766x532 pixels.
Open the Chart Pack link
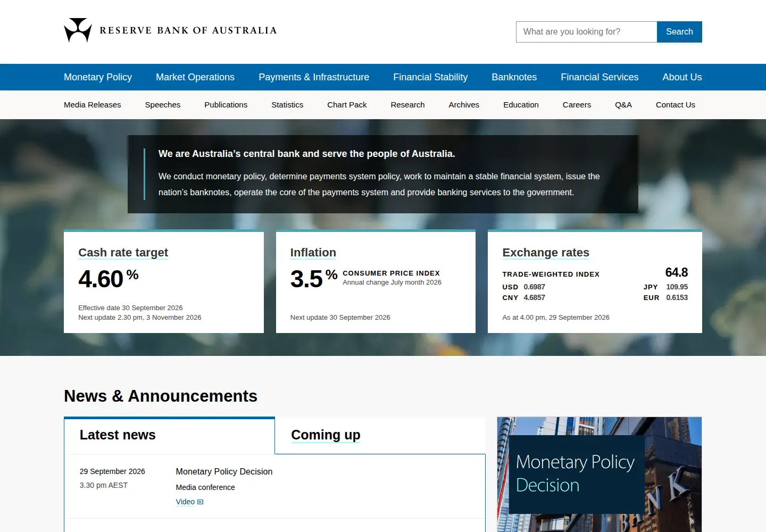click(x=347, y=105)
